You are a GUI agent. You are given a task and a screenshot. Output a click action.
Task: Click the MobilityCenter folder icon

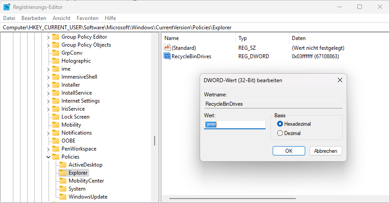tap(63, 181)
